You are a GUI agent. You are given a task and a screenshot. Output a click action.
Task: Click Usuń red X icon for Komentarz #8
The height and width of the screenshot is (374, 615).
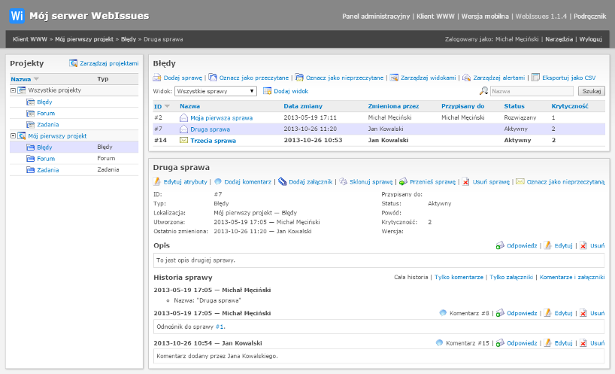[x=583, y=313]
